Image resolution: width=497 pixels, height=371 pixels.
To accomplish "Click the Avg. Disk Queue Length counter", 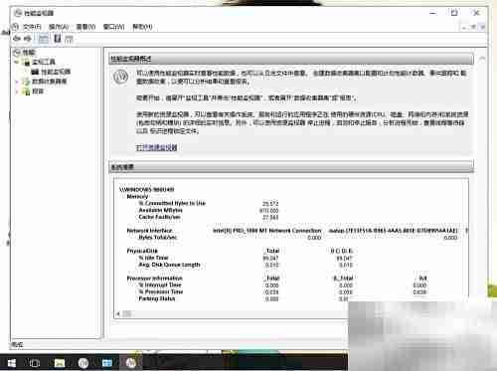I will (x=169, y=265).
